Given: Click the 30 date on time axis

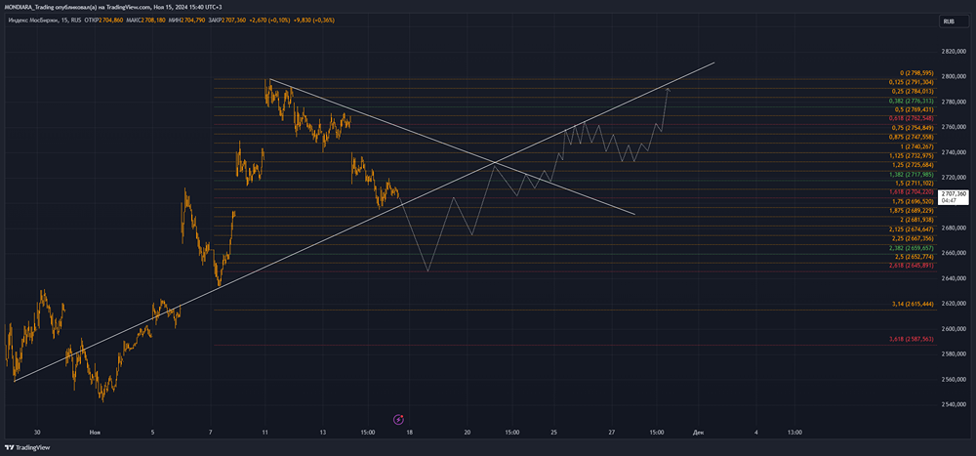Looking at the screenshot, I should [38, 432].
